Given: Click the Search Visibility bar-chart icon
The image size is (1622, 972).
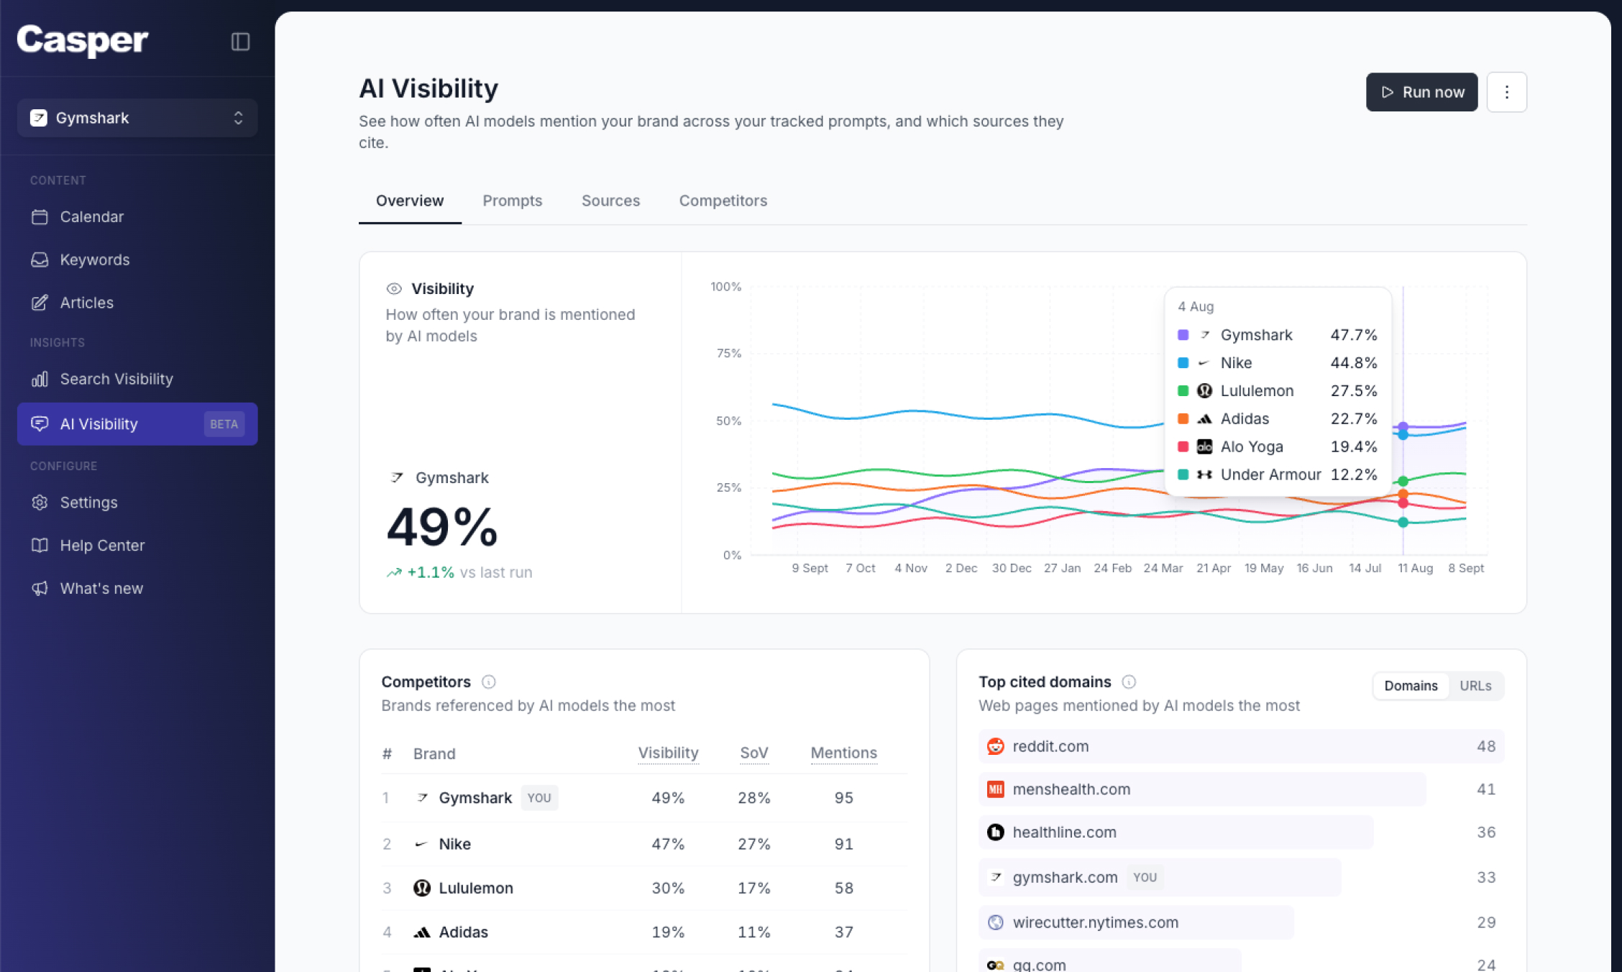Looking at the screenshot, I should click(40, 379).
